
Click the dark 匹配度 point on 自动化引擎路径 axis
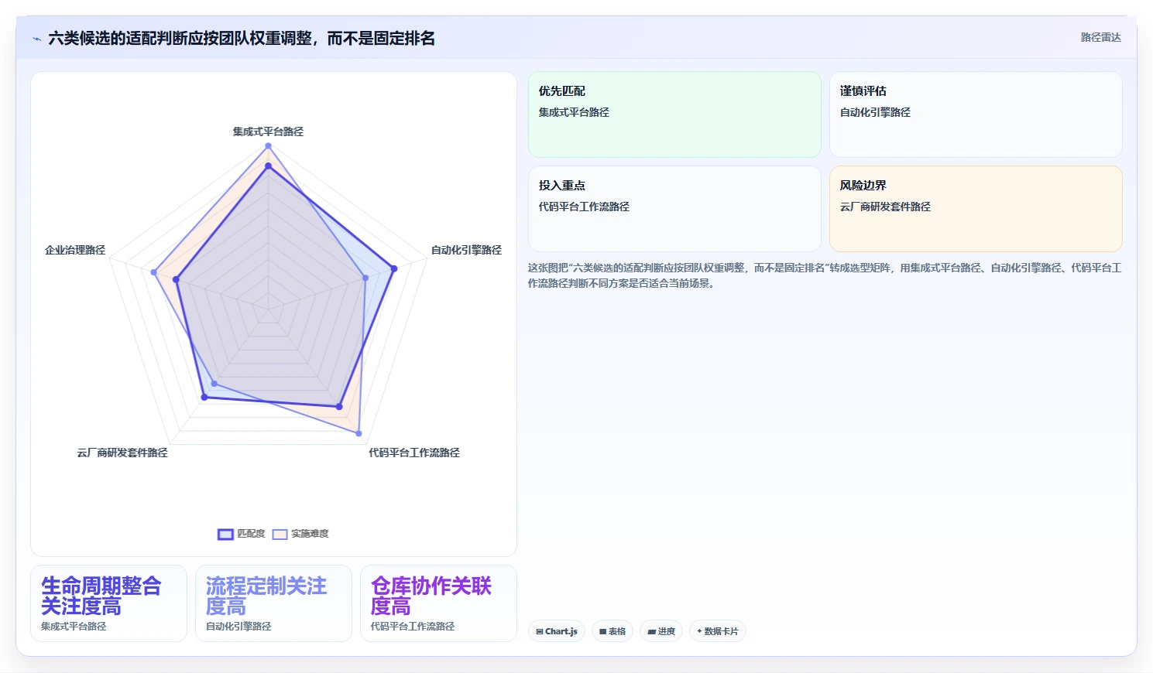click(394, 269)
